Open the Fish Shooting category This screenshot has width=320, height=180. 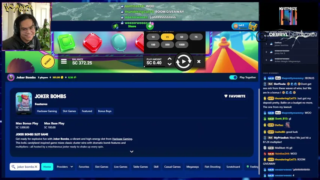pyautogui.click(x=212, y=167)
